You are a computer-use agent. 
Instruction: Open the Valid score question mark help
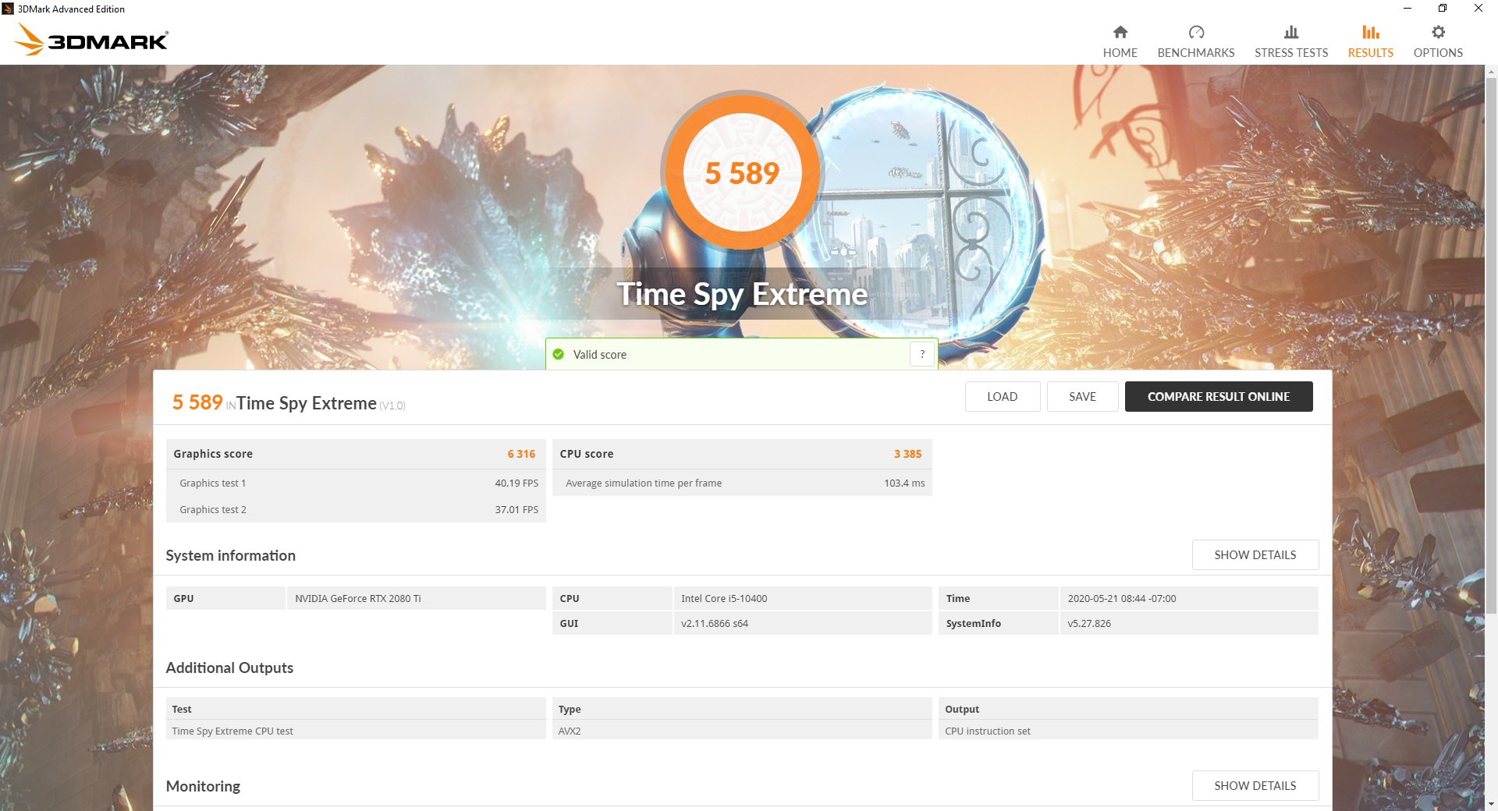click(922, 354)
